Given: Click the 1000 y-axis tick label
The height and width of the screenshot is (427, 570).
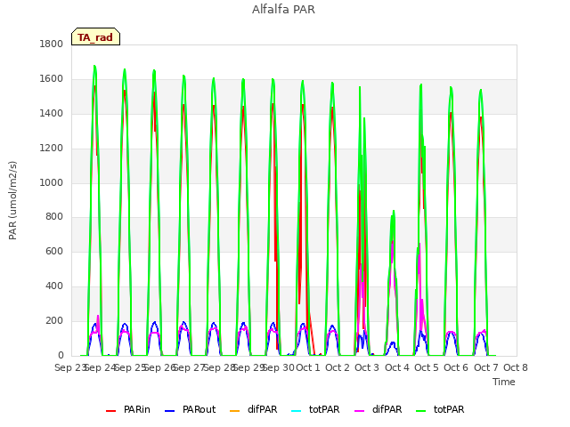Looking at the screenshot, I should tap(52, 182).
